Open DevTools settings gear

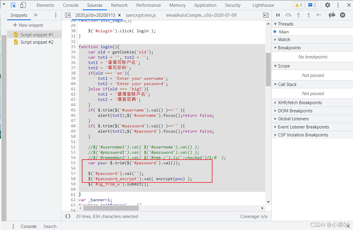(x=327, y=5)
